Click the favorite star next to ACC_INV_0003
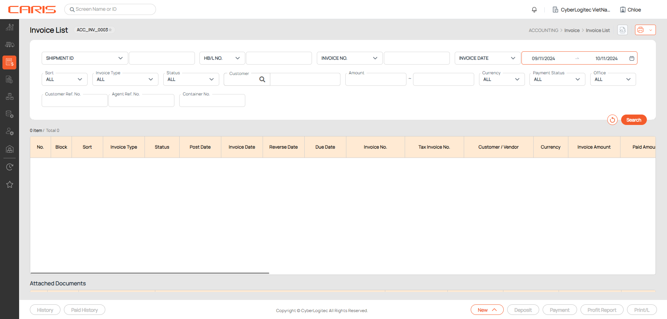The image size is (667, 319). tap(110, 30)
